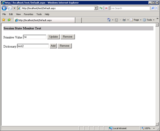Open the Favorites menu

29,14
